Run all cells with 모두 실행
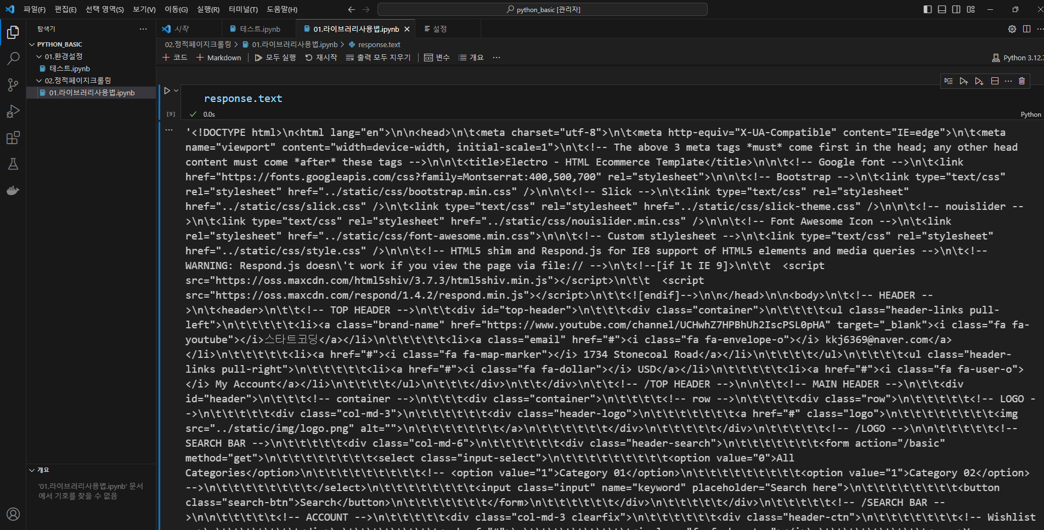 point(275,58)
